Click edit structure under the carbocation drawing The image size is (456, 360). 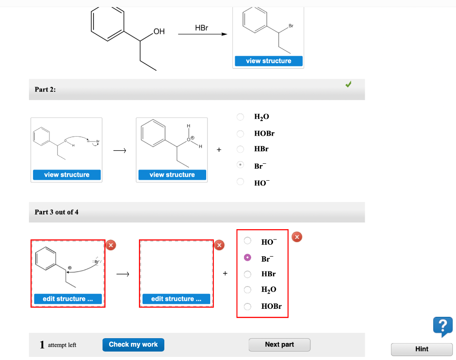coord(68,299)
